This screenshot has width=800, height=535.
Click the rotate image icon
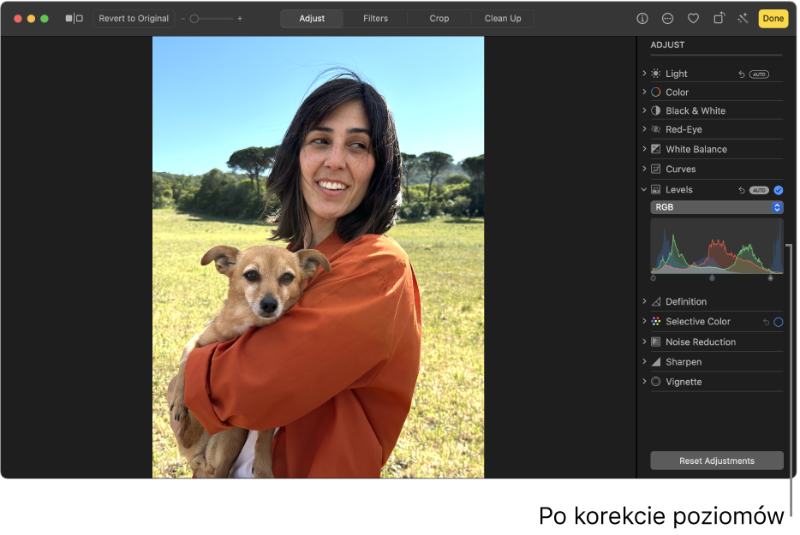719,18
